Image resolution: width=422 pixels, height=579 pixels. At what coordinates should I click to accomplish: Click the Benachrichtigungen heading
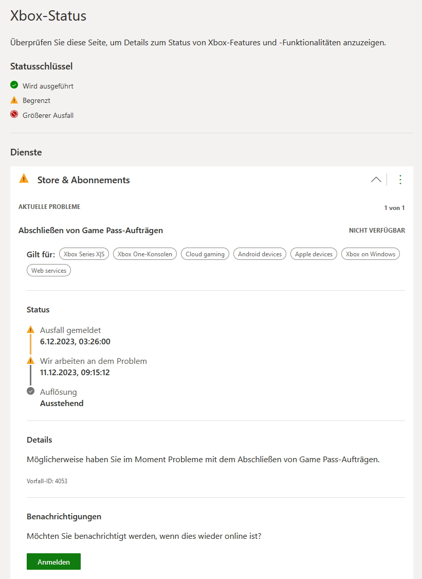64,517
